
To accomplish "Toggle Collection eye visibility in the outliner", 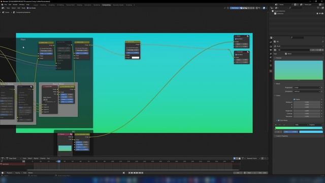I will [320, 14].
